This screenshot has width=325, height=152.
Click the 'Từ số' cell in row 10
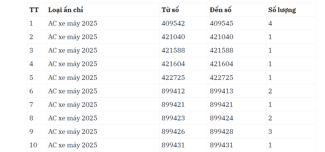[184, 145]
